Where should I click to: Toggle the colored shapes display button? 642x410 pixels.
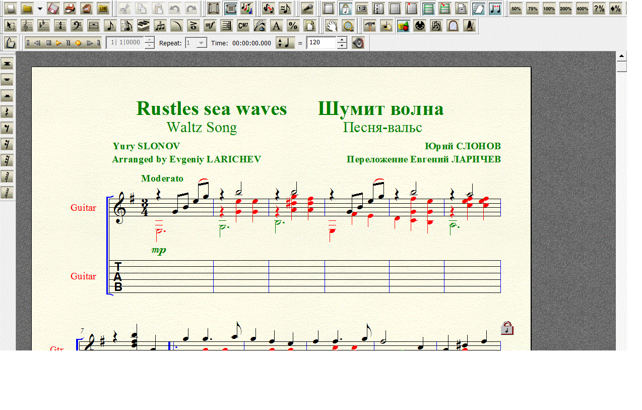click(x=403, y=26)
